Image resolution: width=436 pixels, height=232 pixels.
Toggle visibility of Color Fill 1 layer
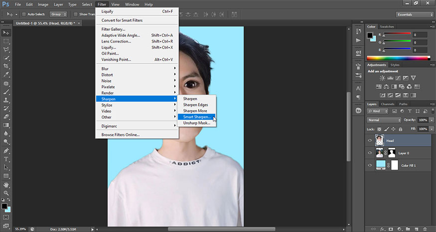pyautogui.click(x=370, y=165)
